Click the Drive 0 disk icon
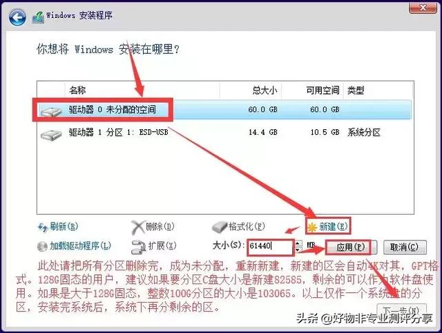 tap(51, 111)
